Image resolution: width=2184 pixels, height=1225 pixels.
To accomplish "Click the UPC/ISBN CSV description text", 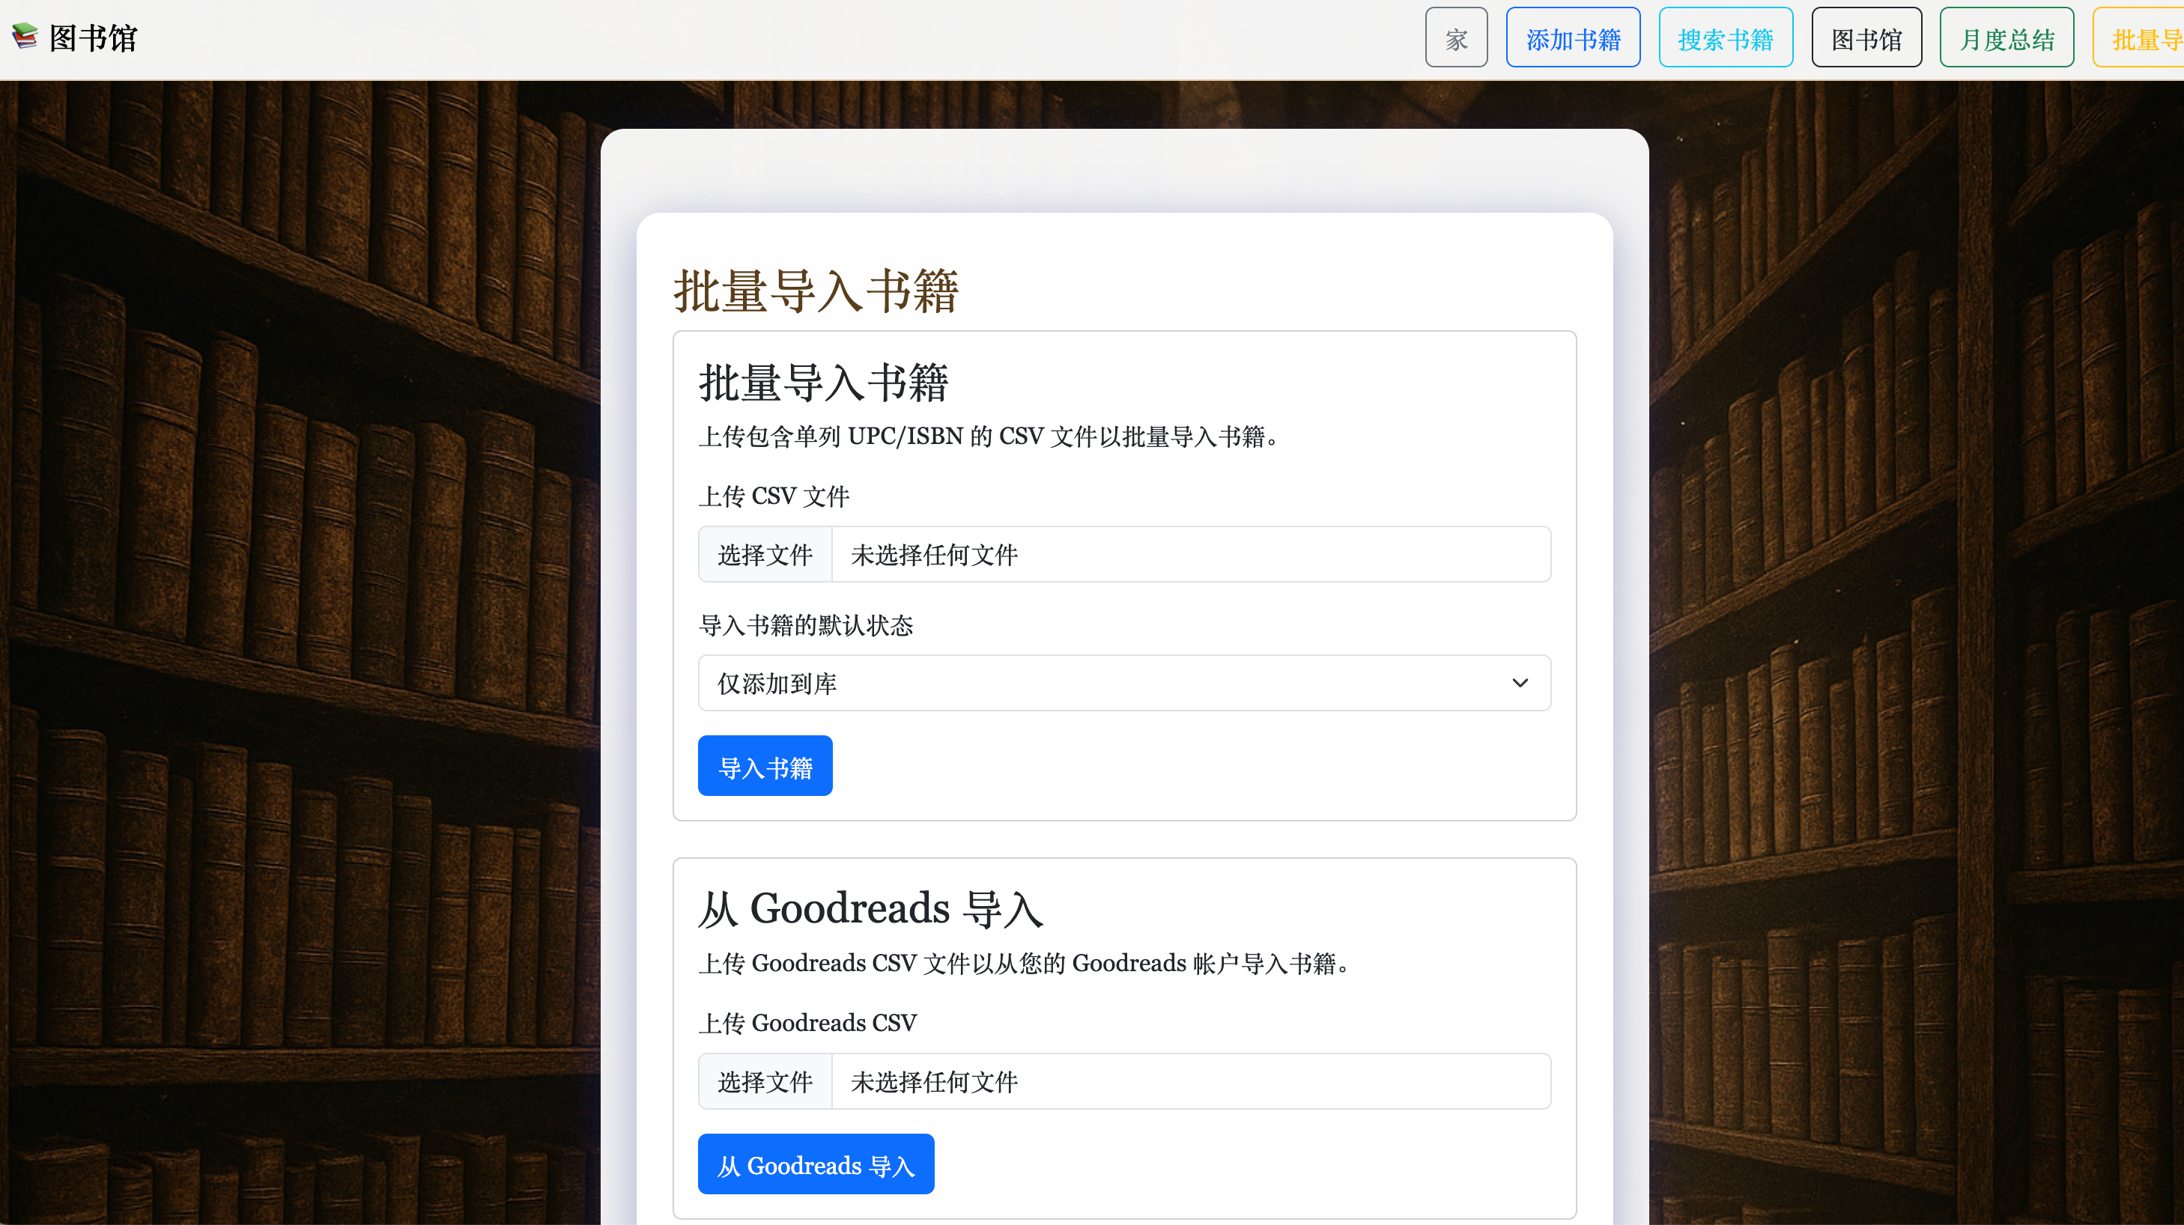I will (989, 437).
